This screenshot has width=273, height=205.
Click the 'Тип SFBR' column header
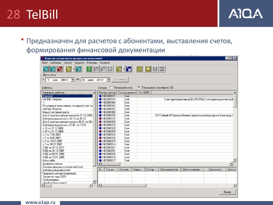[144, 93]
